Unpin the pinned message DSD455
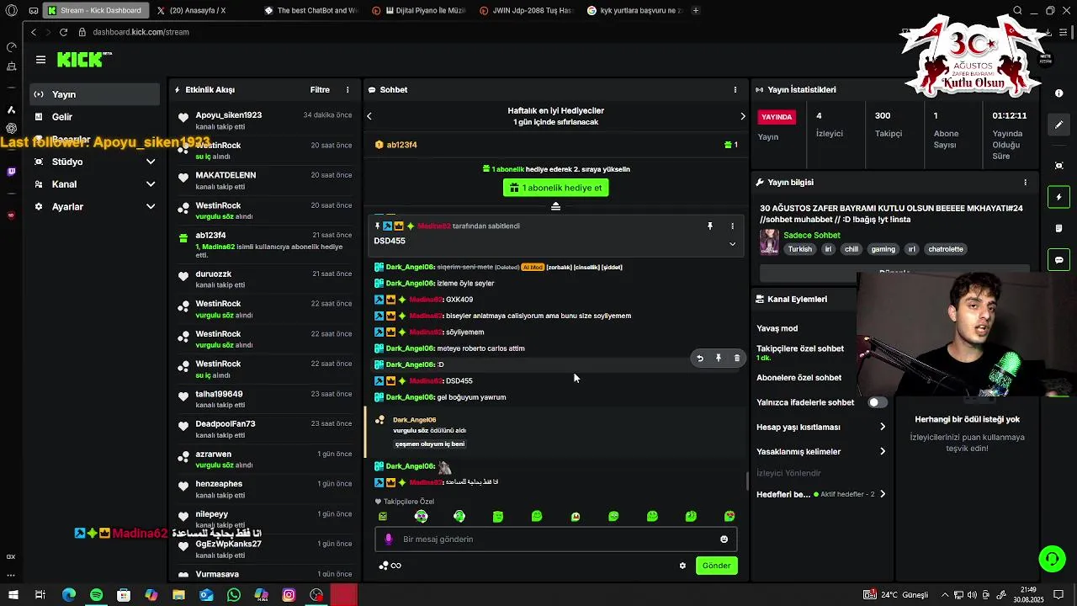This screenshot has width=1077, height=606. (x=710, y=226)
